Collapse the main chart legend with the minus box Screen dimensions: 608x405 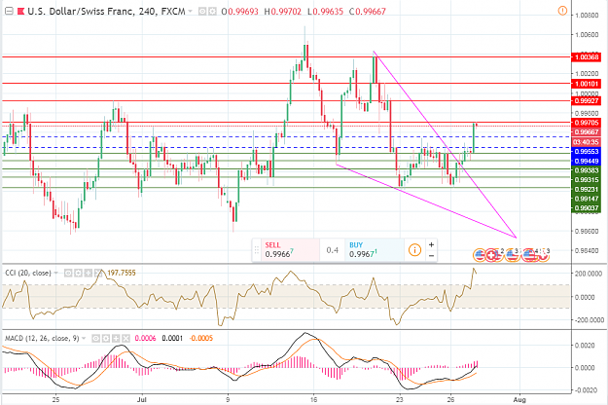coord(8,11)
